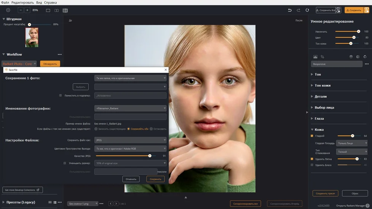Viewport: 372px width, 209px height.
Task: Open the Файл menu
Action: click(x=5, y=2)
